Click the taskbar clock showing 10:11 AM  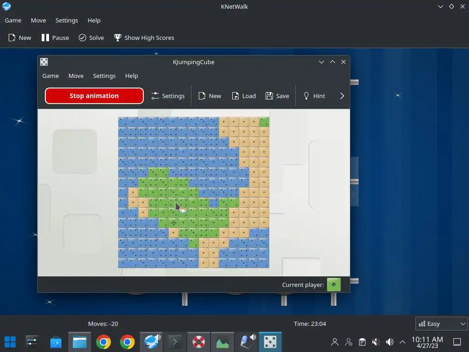427,342
